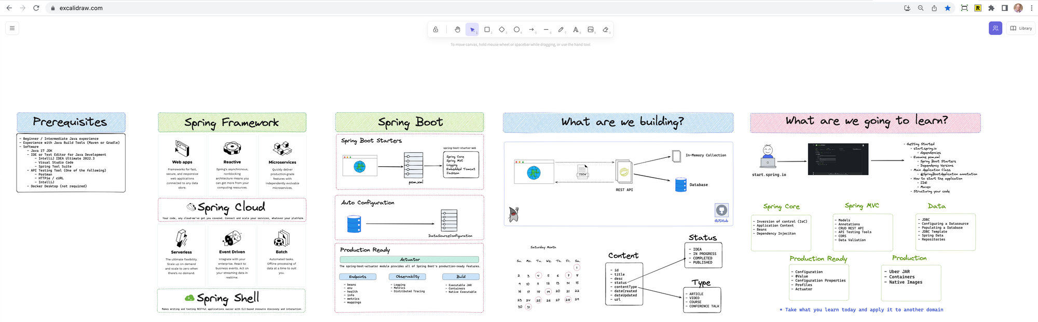The image size is (1038, 322).
Task: Select the Text tool
Action: pyautogui.click(x=576, y=30)
